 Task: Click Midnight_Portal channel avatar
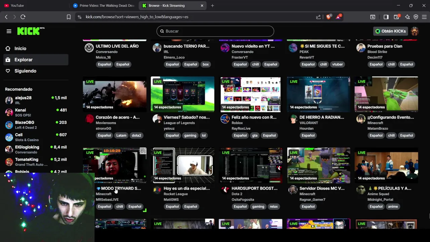click(361, 190)
